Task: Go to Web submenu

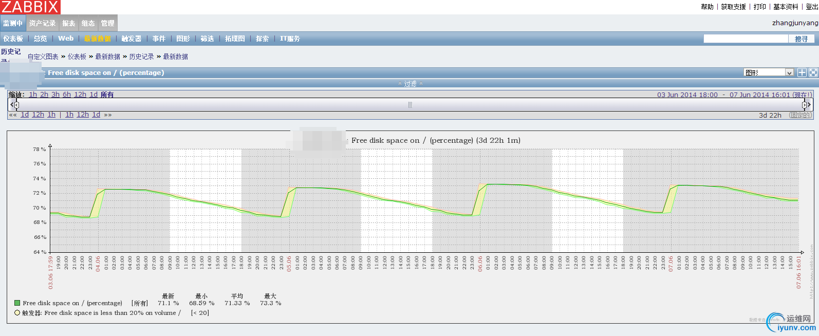Action: (66, 39)
